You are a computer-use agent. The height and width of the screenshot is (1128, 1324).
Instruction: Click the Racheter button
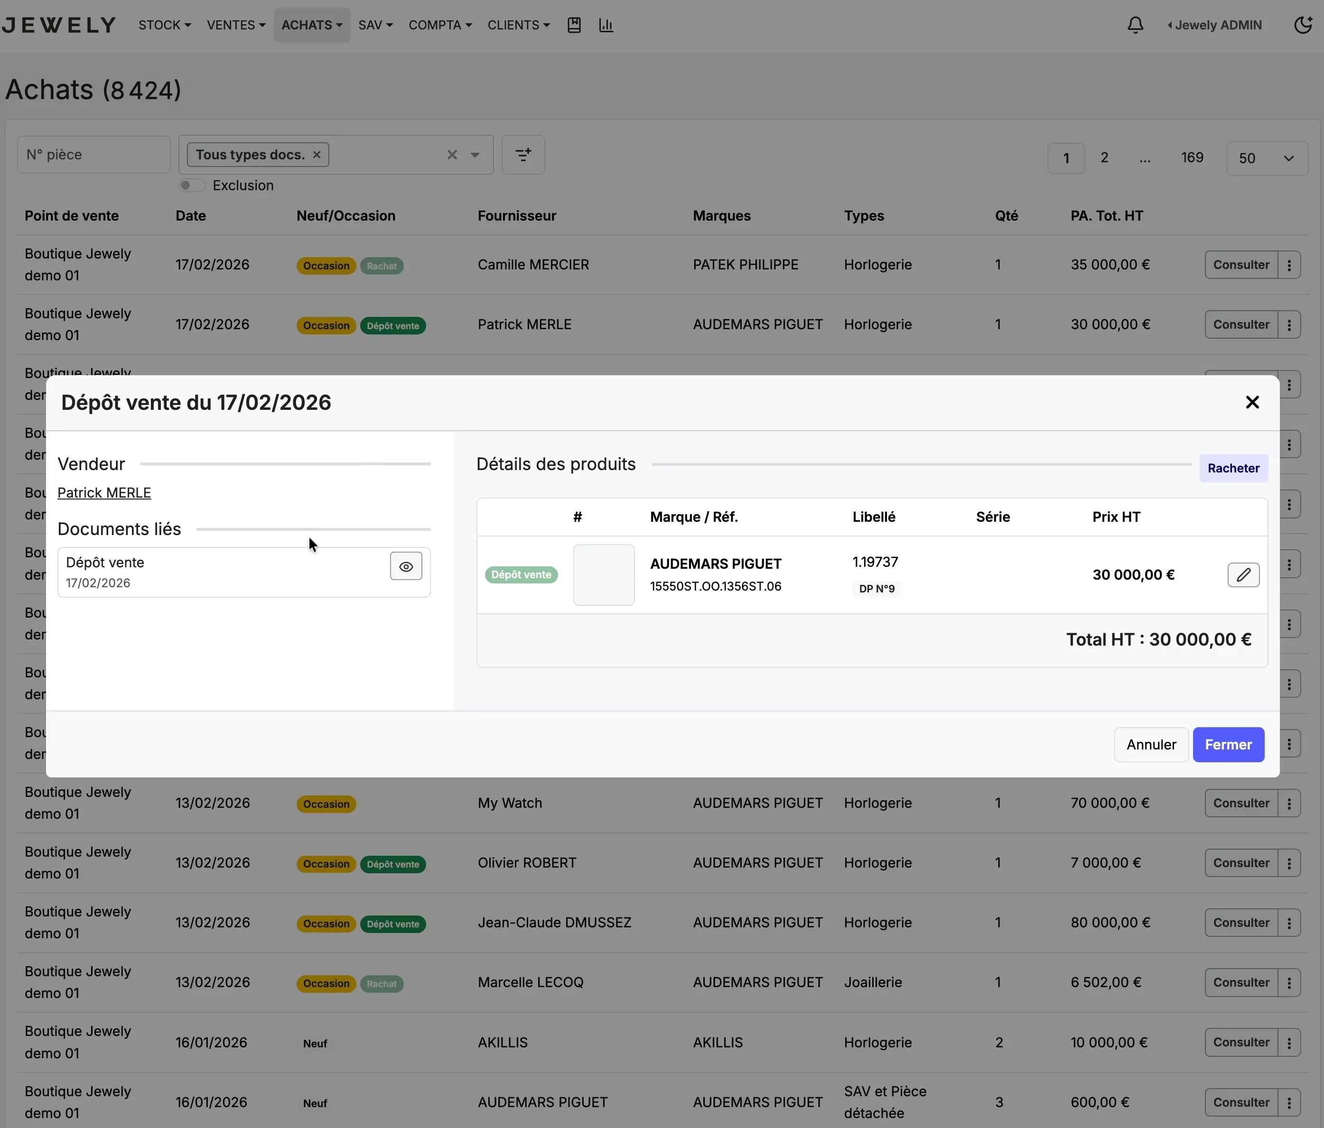click(x=1233, y=468)
